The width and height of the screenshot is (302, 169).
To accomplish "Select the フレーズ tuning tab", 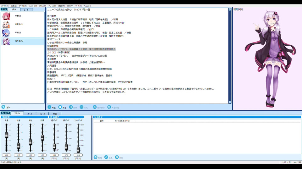I will point(42,114).
